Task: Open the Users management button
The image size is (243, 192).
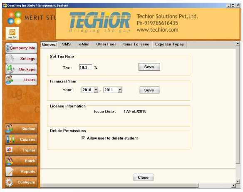Action: coord(21,80)
